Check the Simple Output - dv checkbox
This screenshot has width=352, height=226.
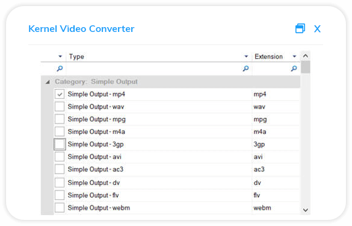[60, 183]
